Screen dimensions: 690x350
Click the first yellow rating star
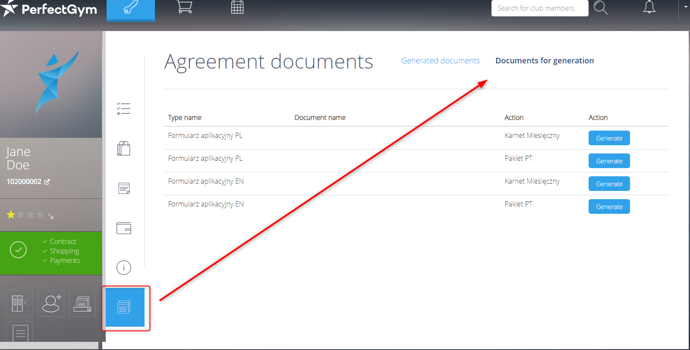coord(11,215)
